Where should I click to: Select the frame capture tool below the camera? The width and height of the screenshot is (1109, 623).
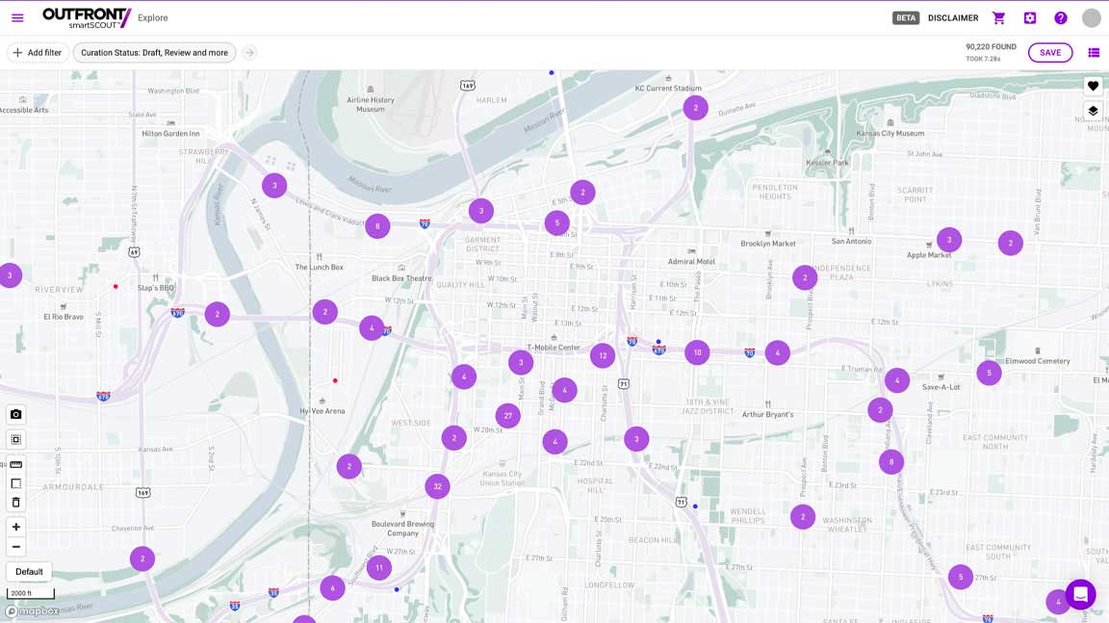(15, 439)
